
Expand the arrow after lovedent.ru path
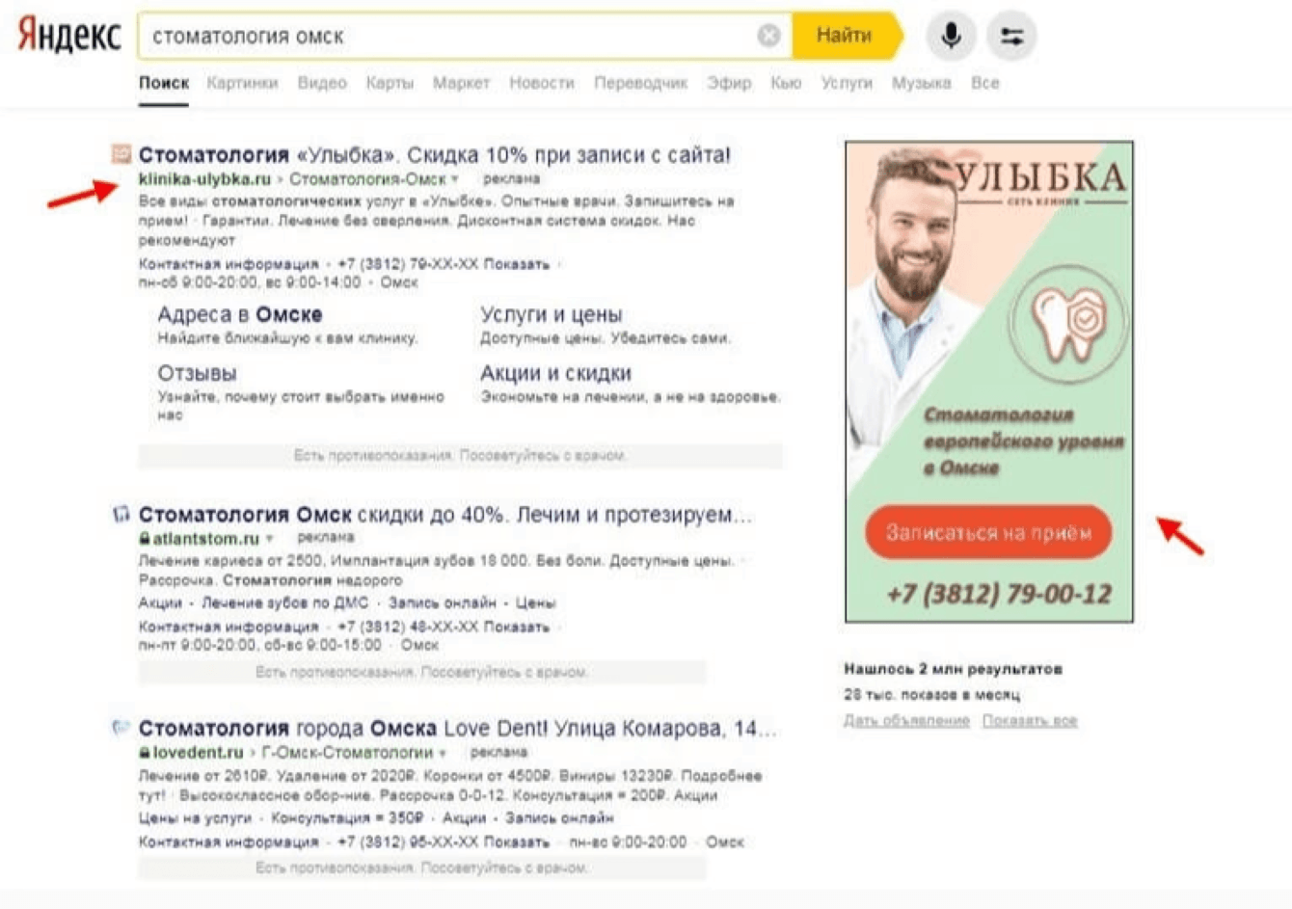coord(444,753)
